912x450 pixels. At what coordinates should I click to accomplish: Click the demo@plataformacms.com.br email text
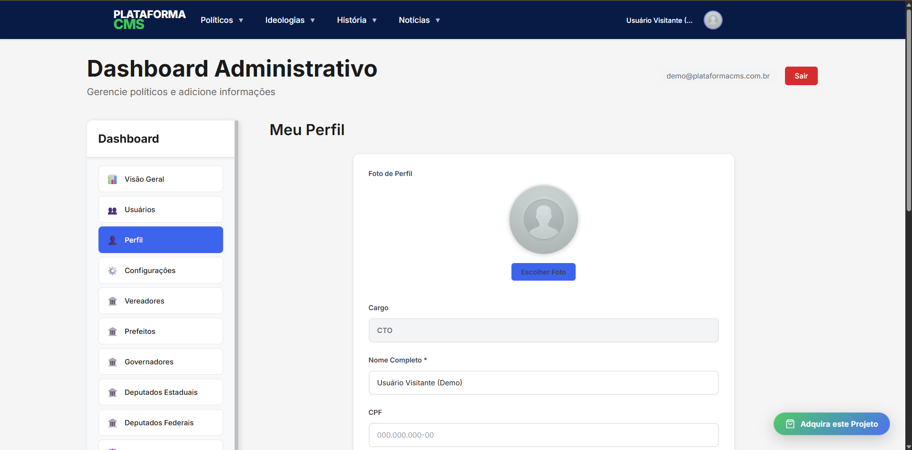click(718, 76)
